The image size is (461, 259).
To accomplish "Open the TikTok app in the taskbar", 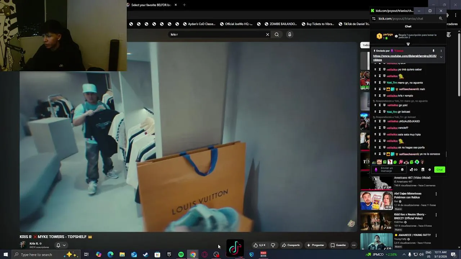I will (x=235, y=249).
